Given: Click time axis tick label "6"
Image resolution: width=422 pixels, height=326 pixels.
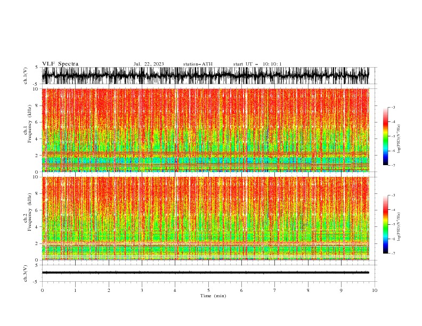Looking at the screenshot, I should (242, 290).
